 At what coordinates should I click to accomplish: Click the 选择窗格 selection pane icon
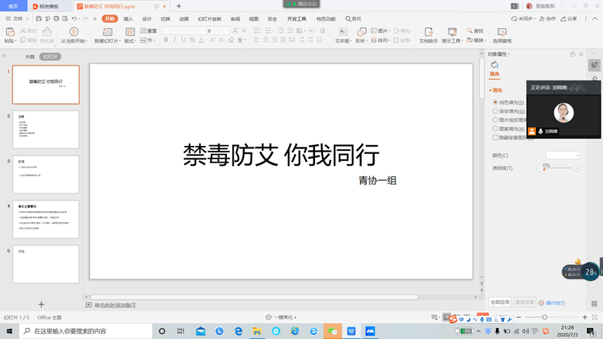(x=502, y=31)
